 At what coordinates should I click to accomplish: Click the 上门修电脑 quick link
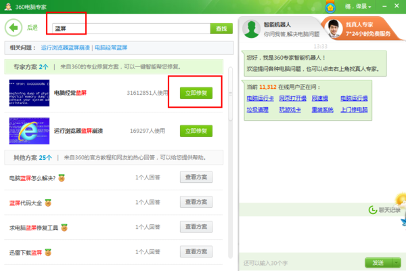354,110
